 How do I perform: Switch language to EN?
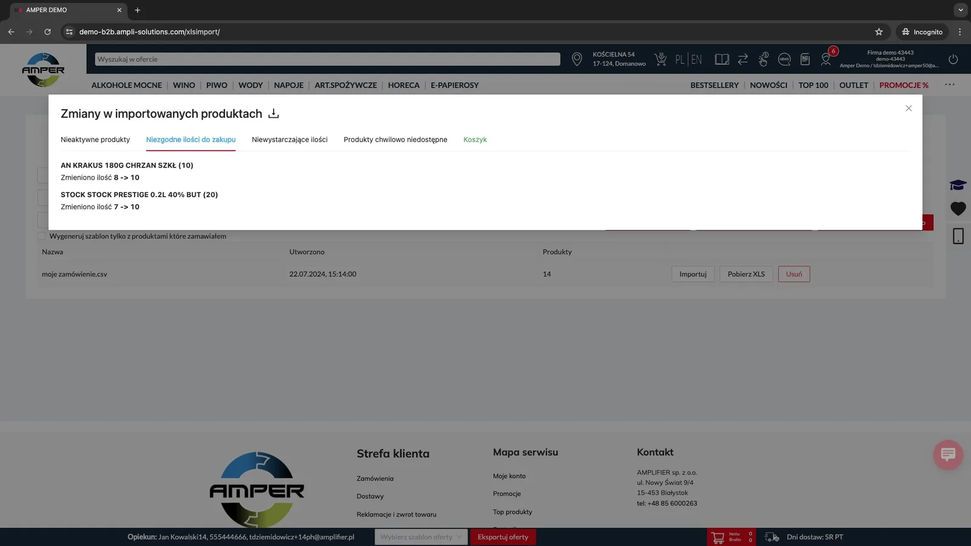(696, 59)
